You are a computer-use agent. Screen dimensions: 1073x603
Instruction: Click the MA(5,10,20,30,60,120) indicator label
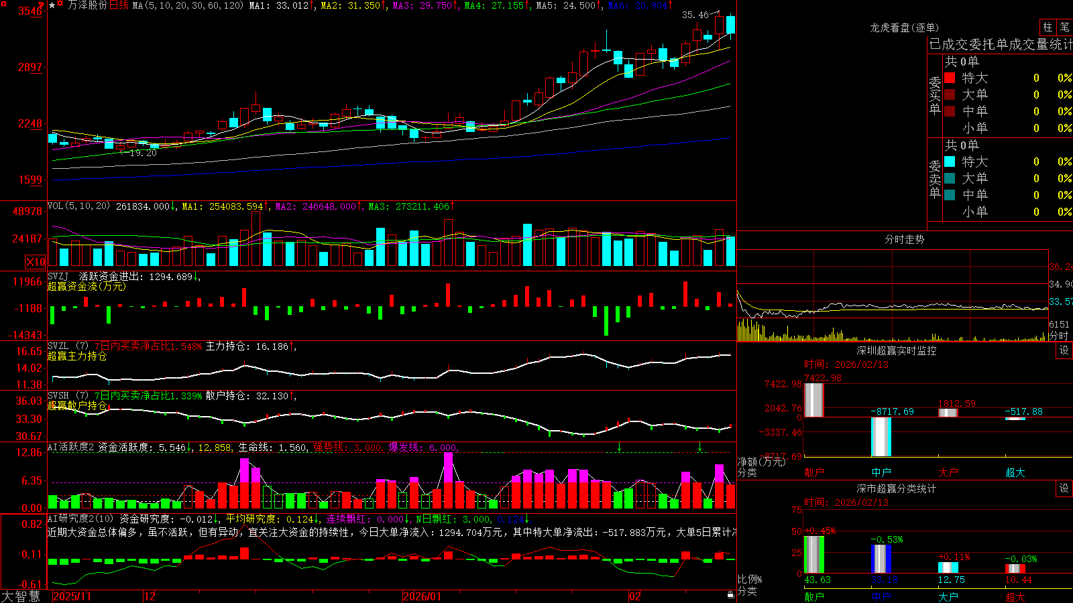point(188,5)
